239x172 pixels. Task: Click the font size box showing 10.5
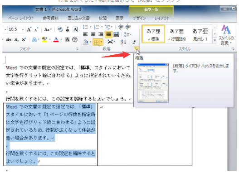pyautogui.click(x=15, y=29)
